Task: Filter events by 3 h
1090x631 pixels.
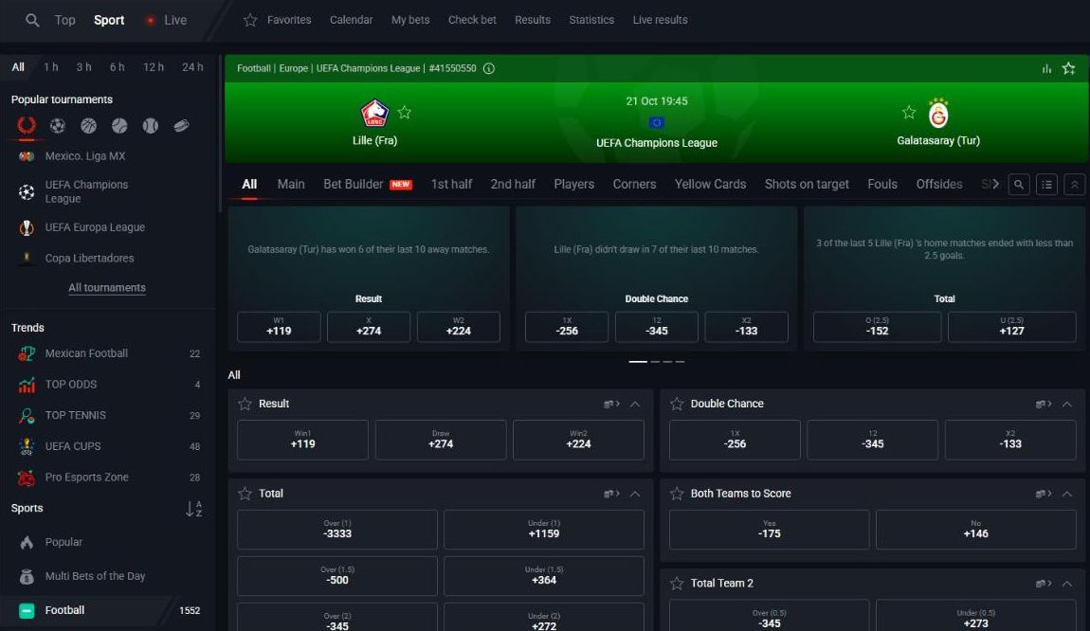Action: coord(83,67)
